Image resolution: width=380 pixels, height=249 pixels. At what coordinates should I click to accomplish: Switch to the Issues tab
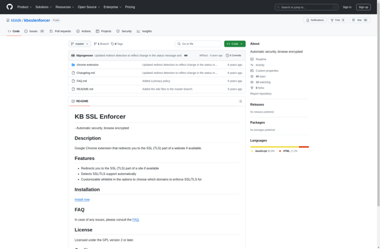click(x=34, y=31)
